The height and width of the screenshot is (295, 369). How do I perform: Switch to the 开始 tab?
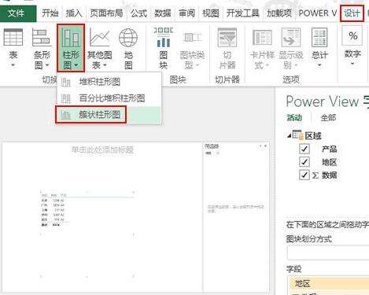tap(50, 13)
